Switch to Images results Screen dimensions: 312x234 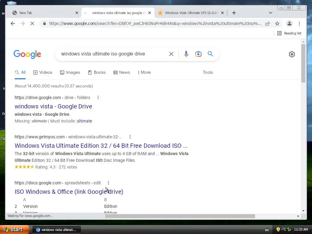[70, 73]
